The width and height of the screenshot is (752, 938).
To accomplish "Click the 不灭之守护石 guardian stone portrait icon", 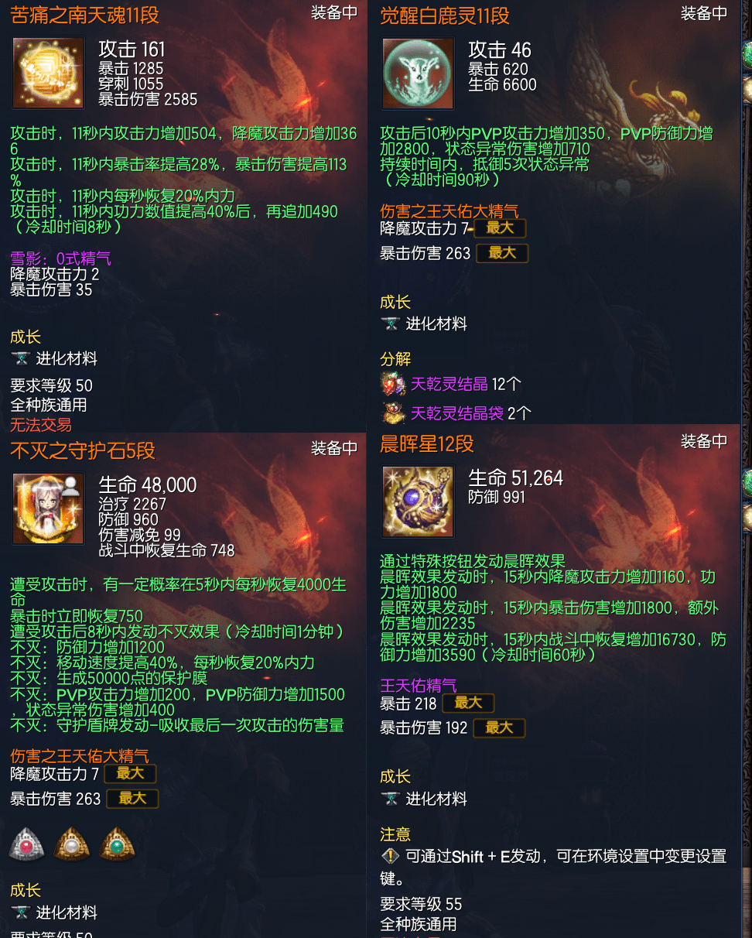I will click(49, 508).
